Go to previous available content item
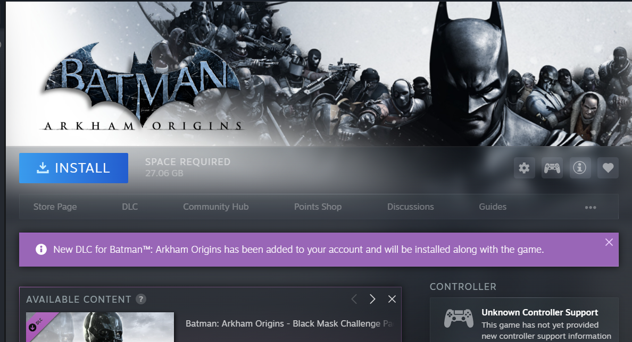632x342 pixels. (354, 299)
